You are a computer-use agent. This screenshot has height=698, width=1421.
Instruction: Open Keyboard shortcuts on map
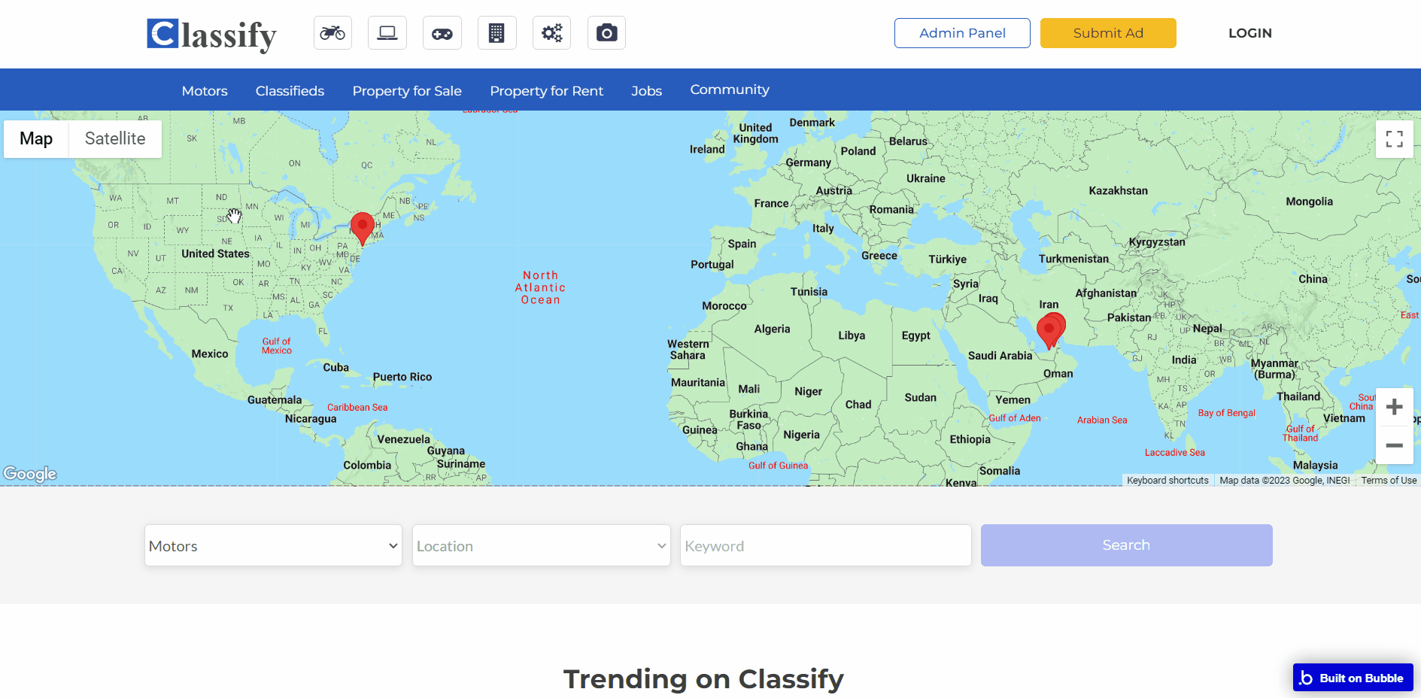1167,480
